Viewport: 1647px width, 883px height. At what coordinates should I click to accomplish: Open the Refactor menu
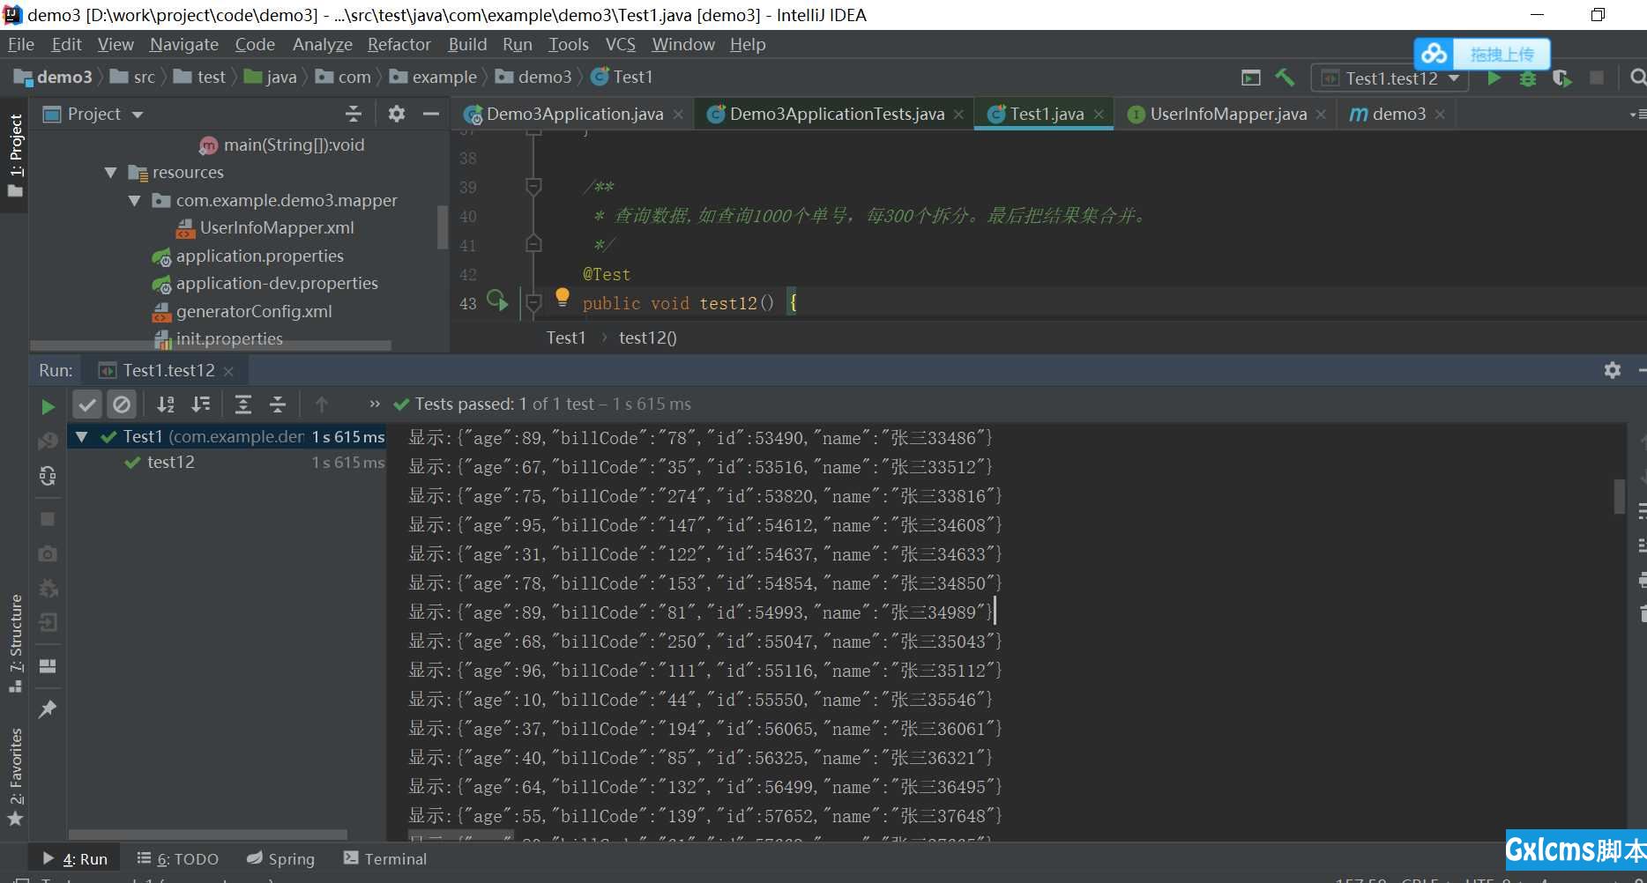tap(399, 44)
